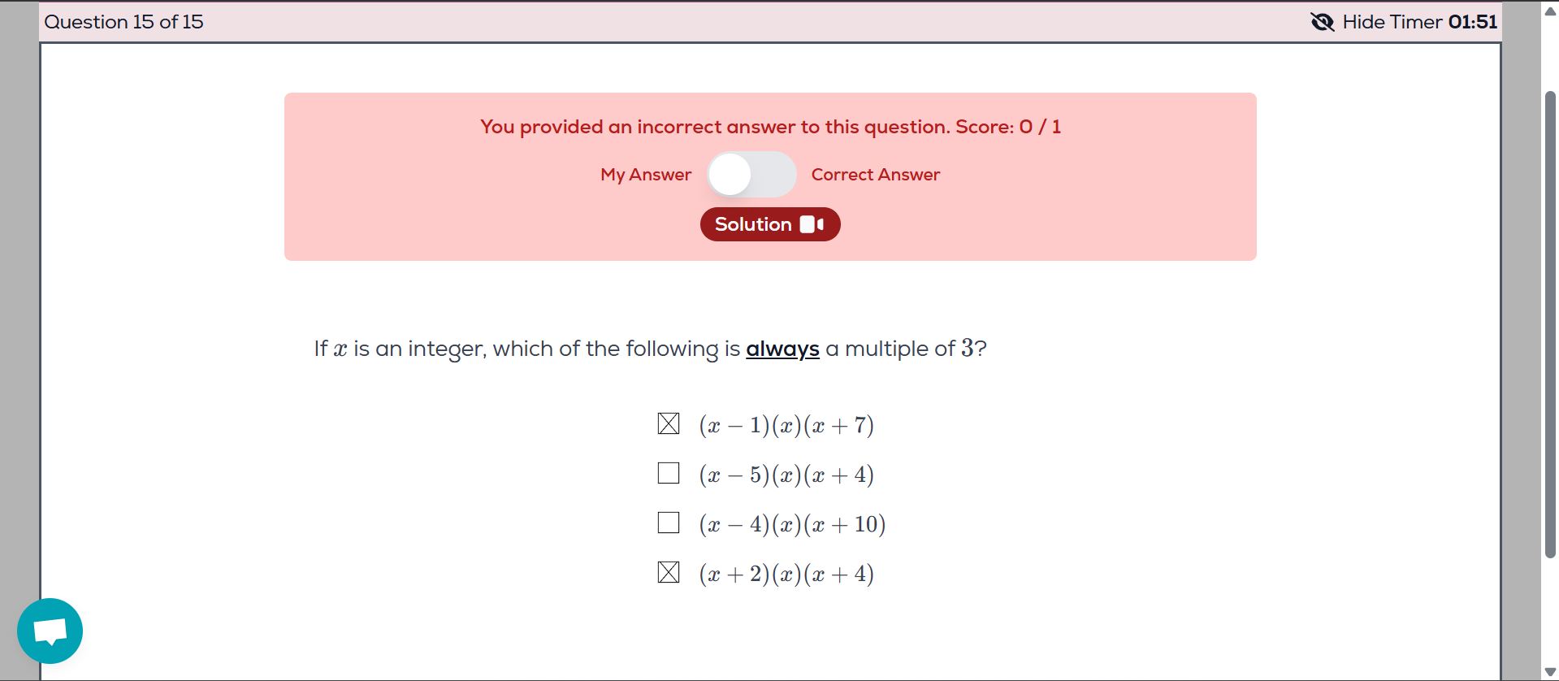Click the scrollbar up arrow
The height and width of the screenshot is (681, 1559).
1550,11
